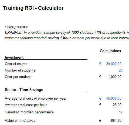Select the Survey results label
This screenshot has width=129, height=125.
[x=16, y=27]
